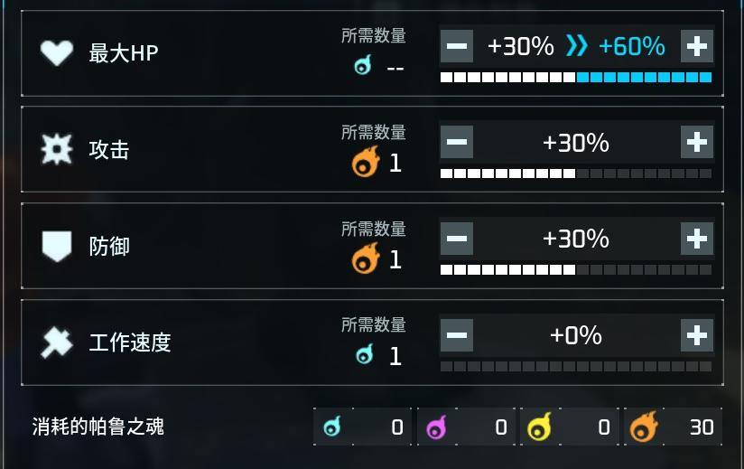Image resolution: width=744 pixels, height=469 pixels.
Task: Select the 攻击 burst icon
Action: 56,149
